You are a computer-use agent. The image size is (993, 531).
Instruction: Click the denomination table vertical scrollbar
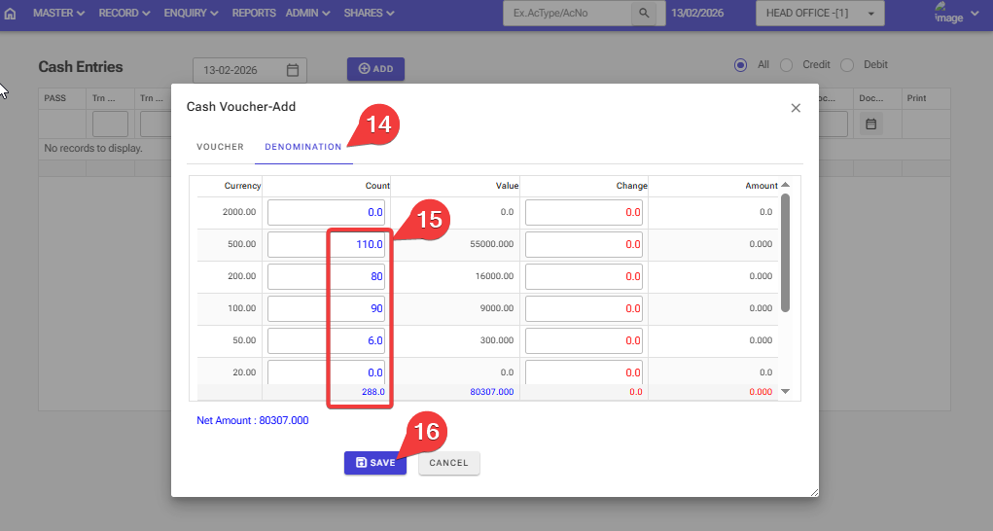coord(785,253)
